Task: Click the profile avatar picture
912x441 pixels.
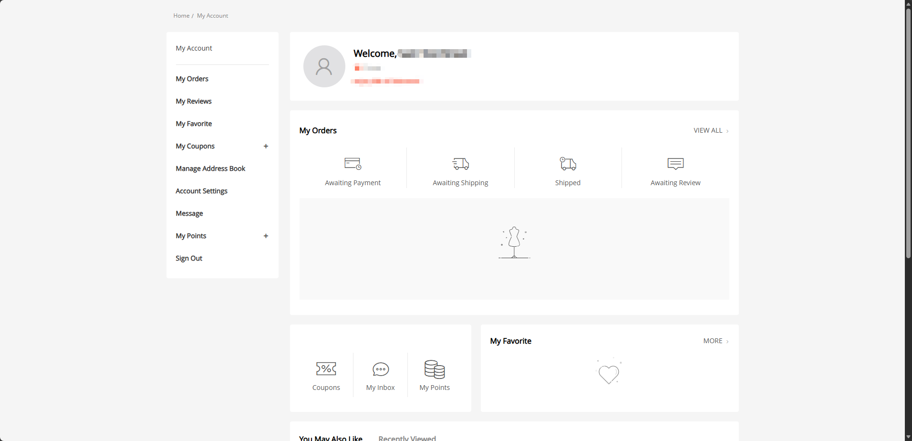Action: (324, 66)
